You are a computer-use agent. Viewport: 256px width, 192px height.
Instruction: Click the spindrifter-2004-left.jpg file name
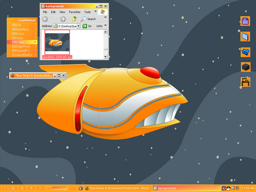(x=57, y=57)
